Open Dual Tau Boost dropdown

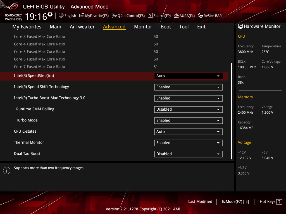tap(189, 154)
